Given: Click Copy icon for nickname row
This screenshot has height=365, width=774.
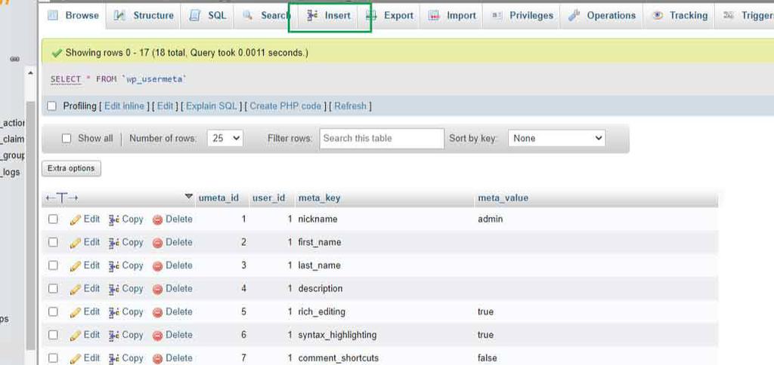Looking at the screenshot, I should click(x=114, y=219).
